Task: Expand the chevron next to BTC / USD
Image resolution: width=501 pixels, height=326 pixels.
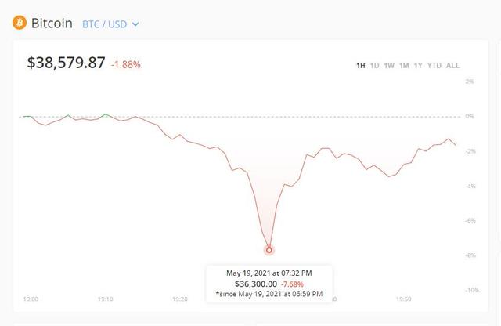Action: pos(135,24)
